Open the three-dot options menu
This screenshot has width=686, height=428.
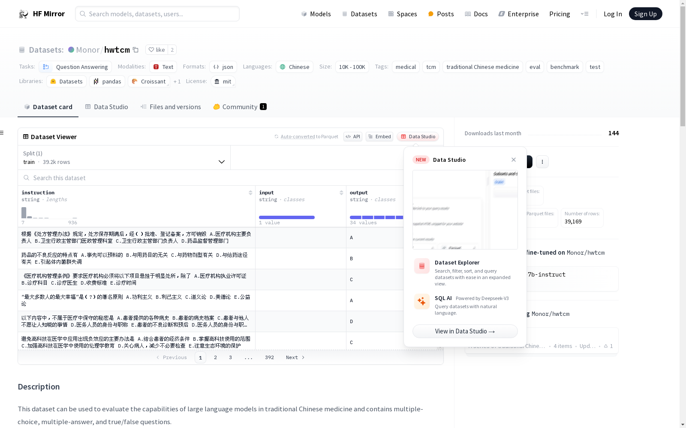click(542, 162)
